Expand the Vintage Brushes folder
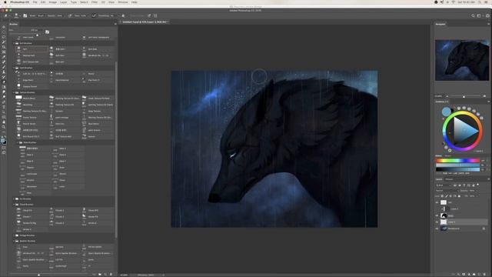Image resolution: width=492 pixels, height=277 pixels. click(15, 235)
